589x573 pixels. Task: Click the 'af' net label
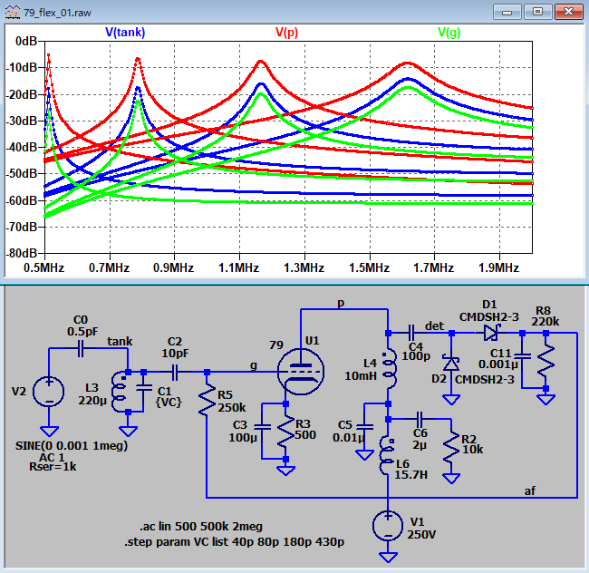pyautogui.click(x=530, y=490)
